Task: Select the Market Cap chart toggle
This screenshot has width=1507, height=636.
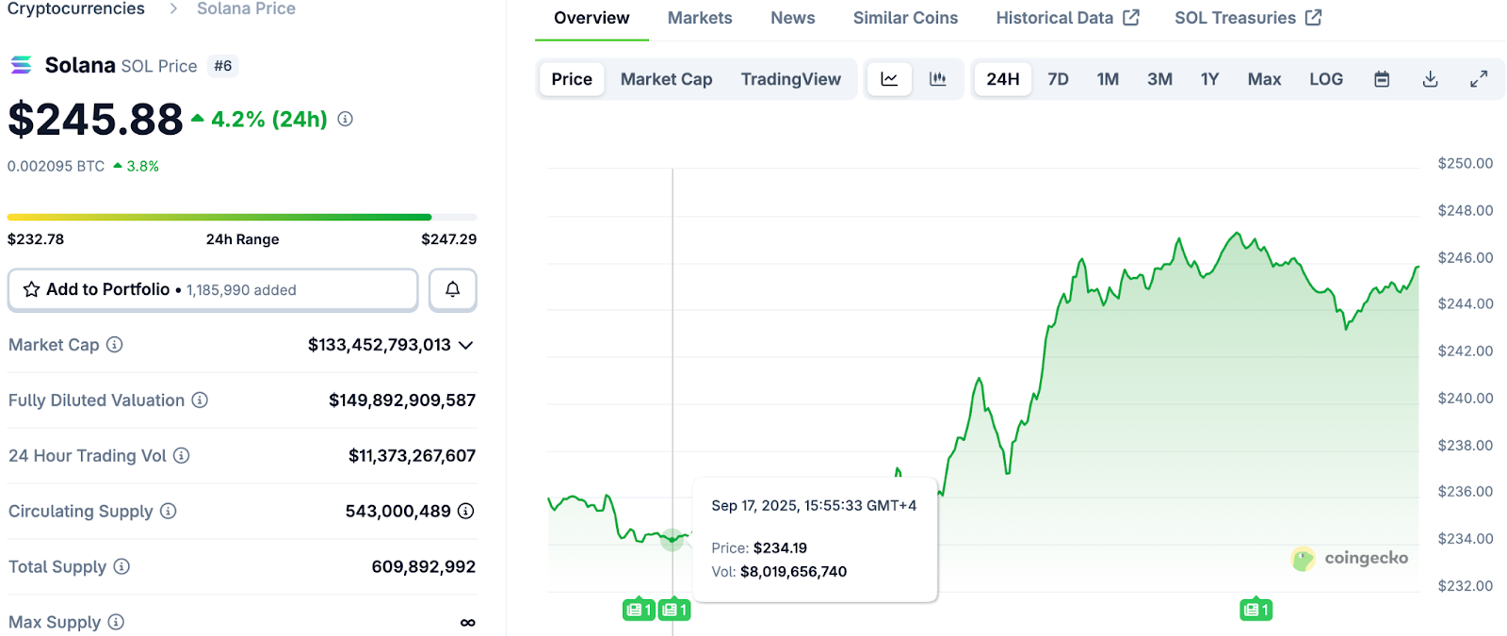Action: click(x=666, y=79)
